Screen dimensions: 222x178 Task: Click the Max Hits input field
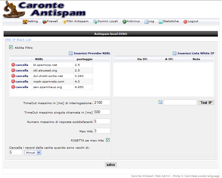(x=102, y=131)
